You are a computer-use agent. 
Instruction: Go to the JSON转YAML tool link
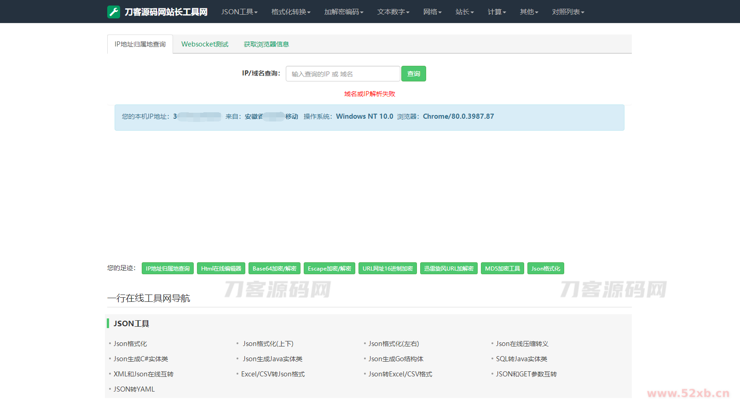click(x=134, y=389)
